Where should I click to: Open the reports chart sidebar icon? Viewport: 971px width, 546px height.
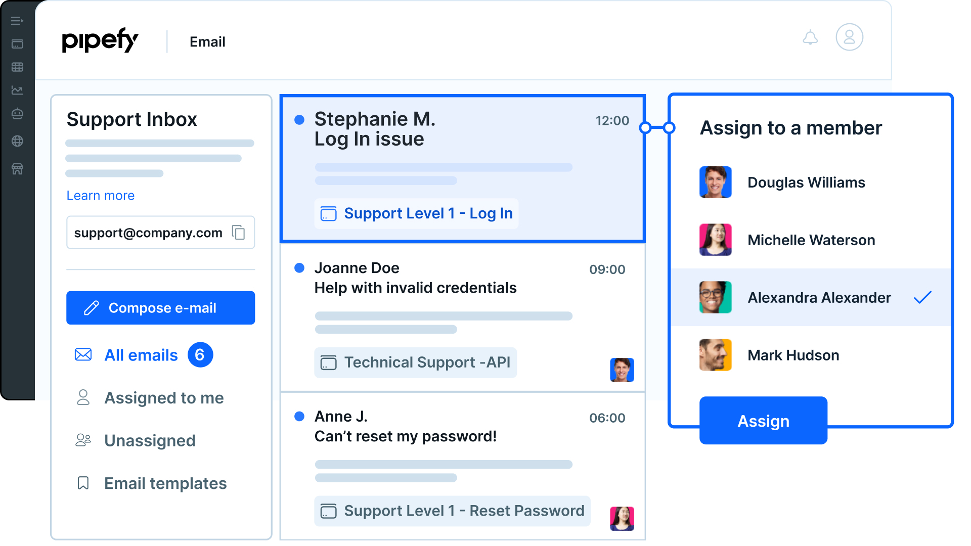click(17, 90)
